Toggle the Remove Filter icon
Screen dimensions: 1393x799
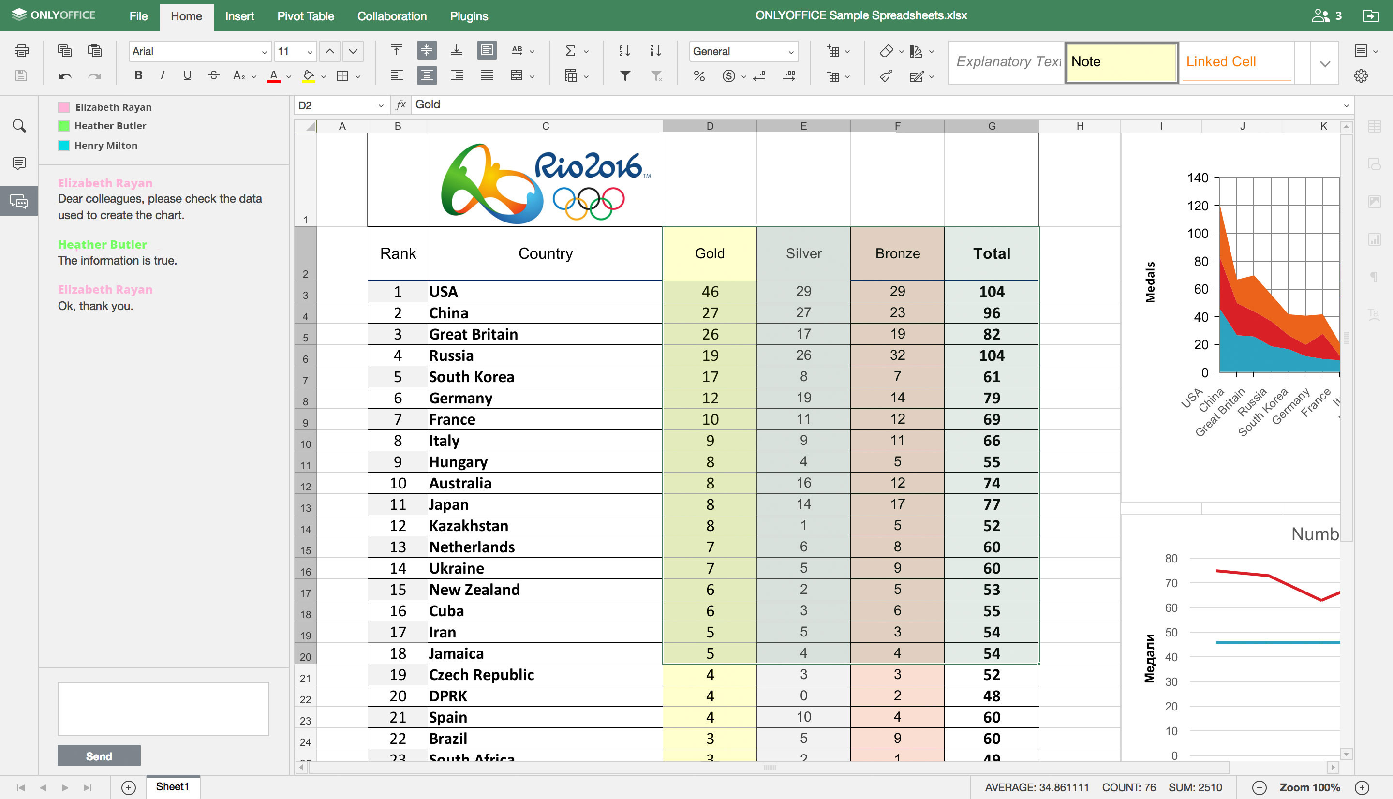tap(658, 74)
